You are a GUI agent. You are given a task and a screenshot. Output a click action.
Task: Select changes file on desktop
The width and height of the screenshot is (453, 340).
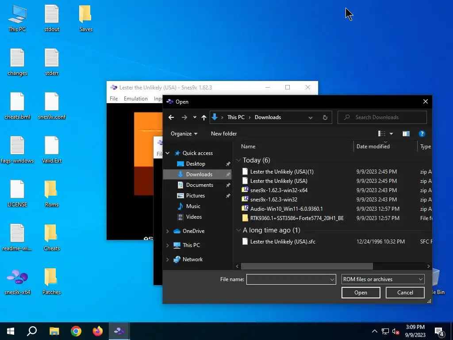click(x=17, y=62)
